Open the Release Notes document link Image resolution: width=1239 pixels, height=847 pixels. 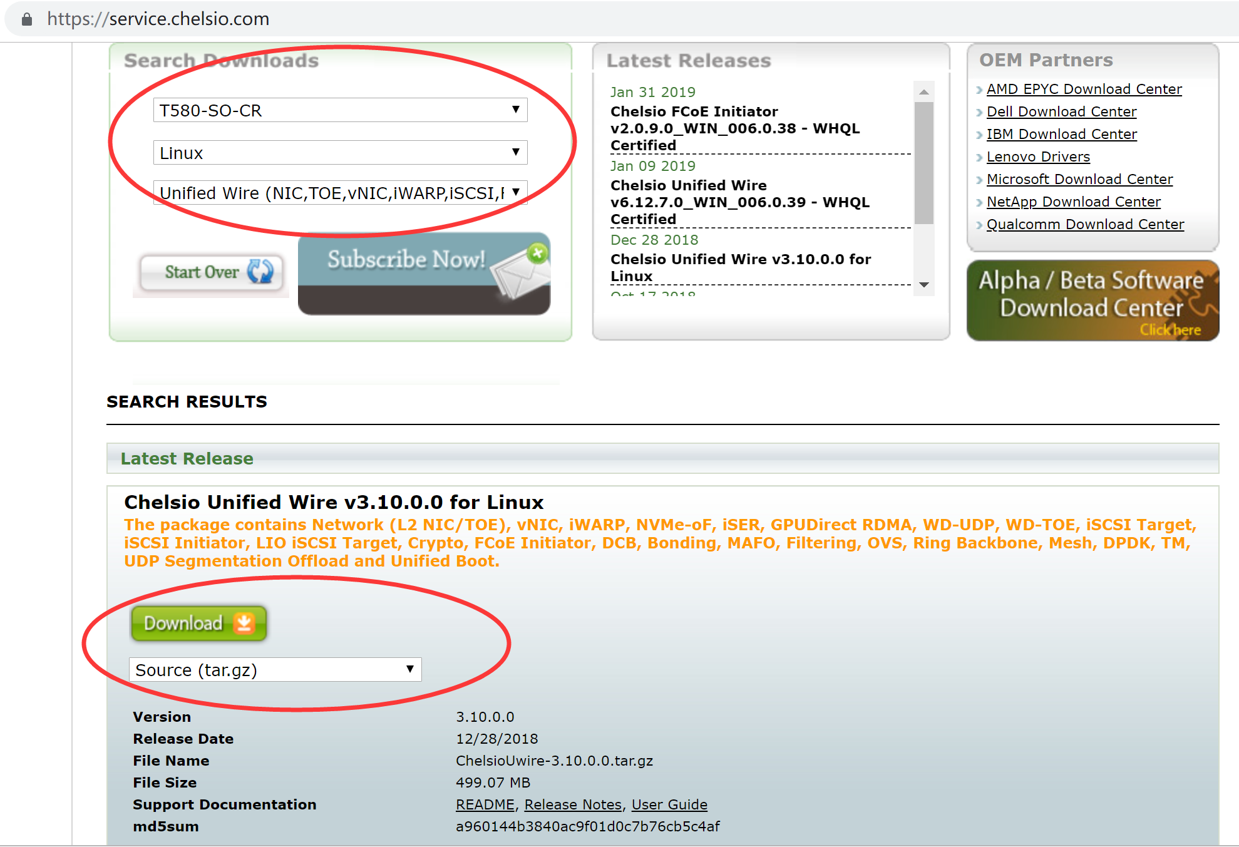(573, 804)
